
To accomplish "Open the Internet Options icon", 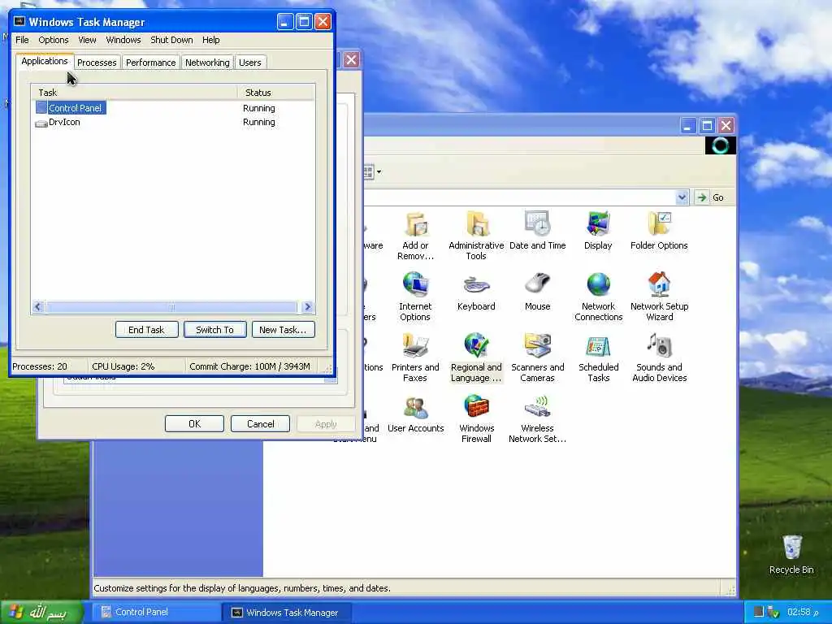I will 415,296.
